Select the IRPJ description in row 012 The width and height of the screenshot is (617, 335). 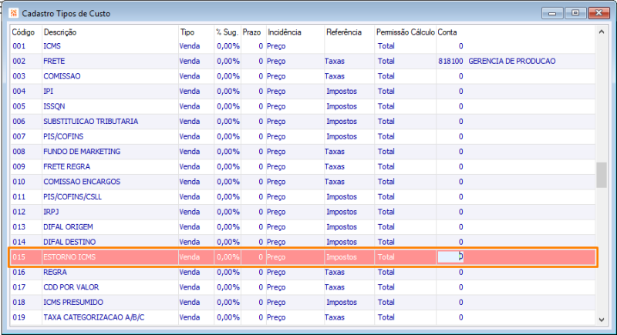point(51,212)
